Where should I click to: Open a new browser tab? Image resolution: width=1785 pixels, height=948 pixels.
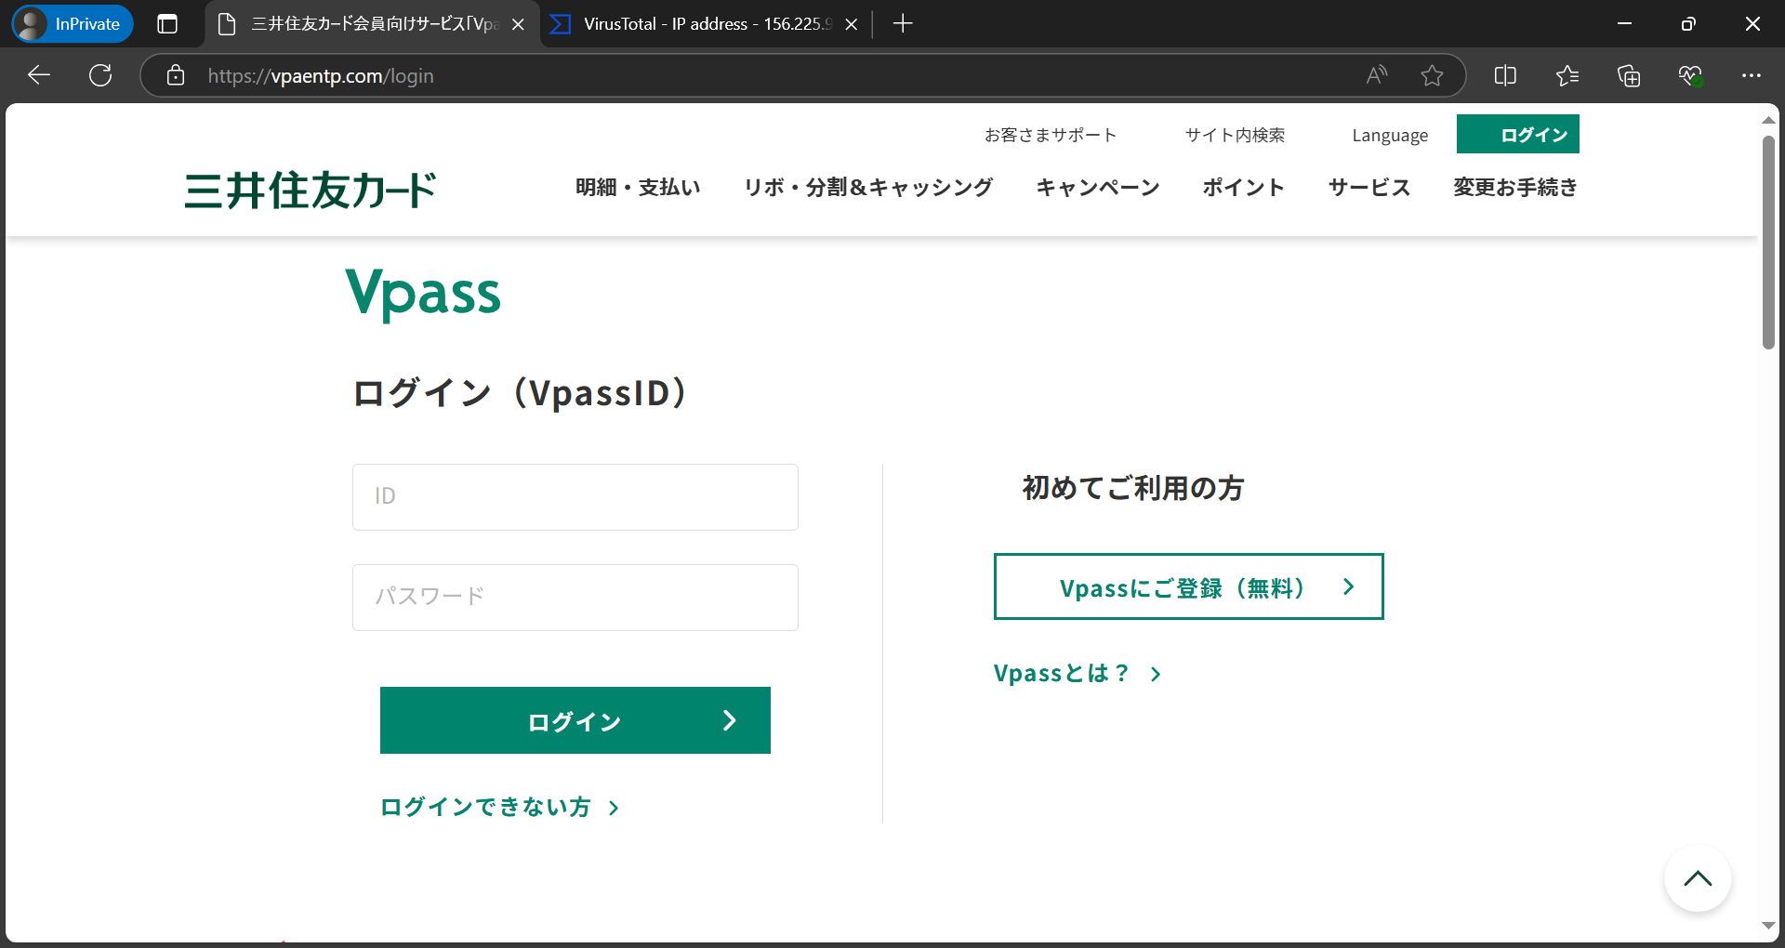click(x=903, y=24)
